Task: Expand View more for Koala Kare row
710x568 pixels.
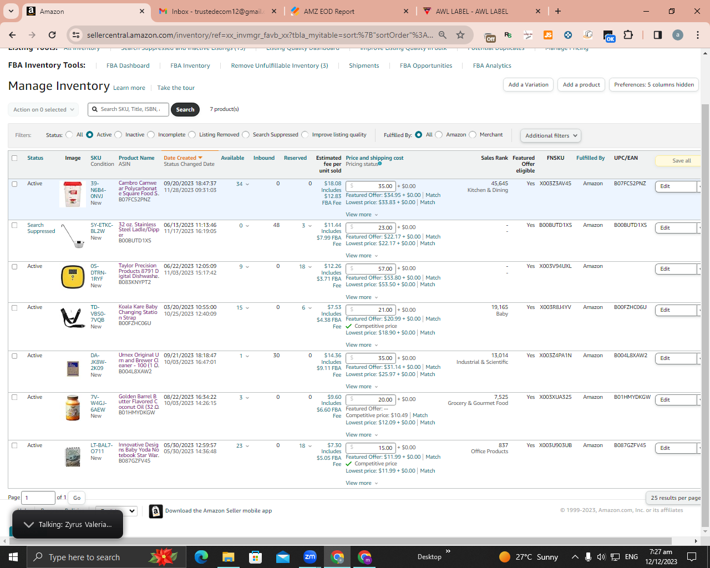Action: (362, 345)
